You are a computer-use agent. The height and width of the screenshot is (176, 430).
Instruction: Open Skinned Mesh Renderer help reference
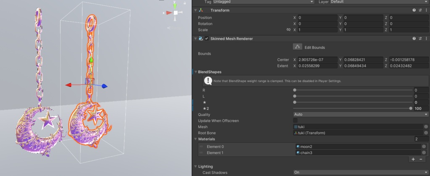[414, 39]
